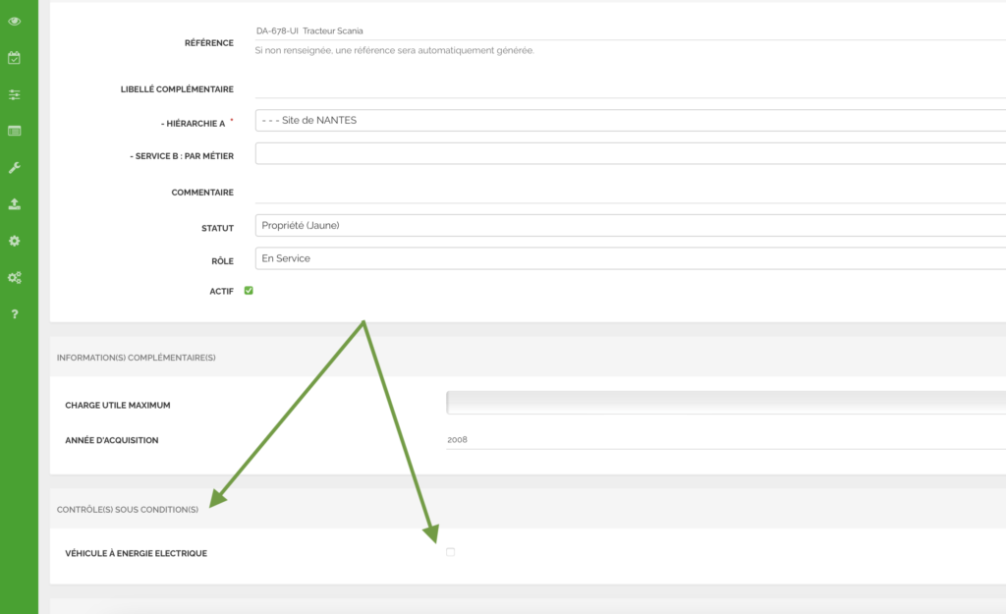Open the Statut dropdown showing Propriété (Jaune)
The width and height of the screenshot is (1006, 614).
click(x=629, y=226)
